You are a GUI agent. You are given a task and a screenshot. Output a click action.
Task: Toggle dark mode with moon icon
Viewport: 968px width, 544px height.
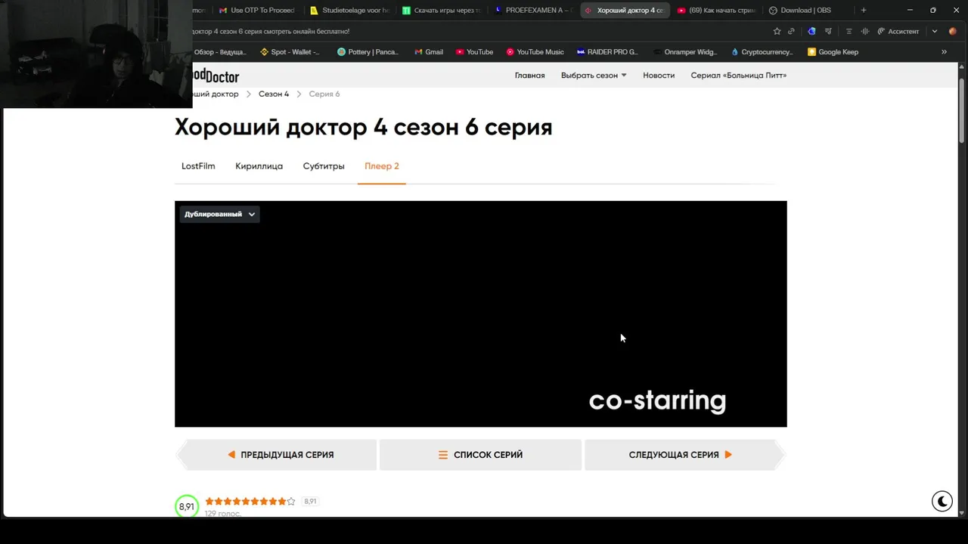pos(942,501)
